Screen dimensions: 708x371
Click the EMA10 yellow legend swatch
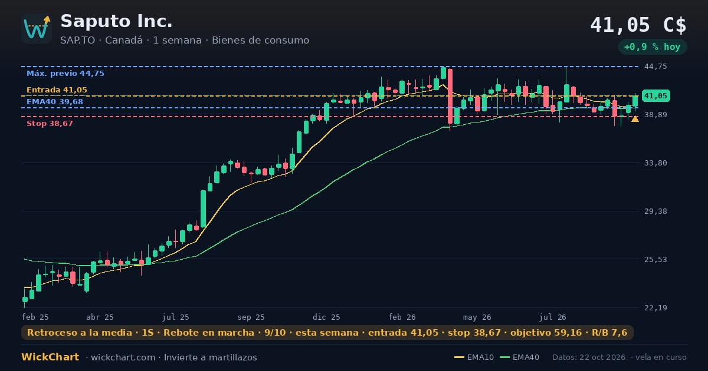[x=459, y=357]
